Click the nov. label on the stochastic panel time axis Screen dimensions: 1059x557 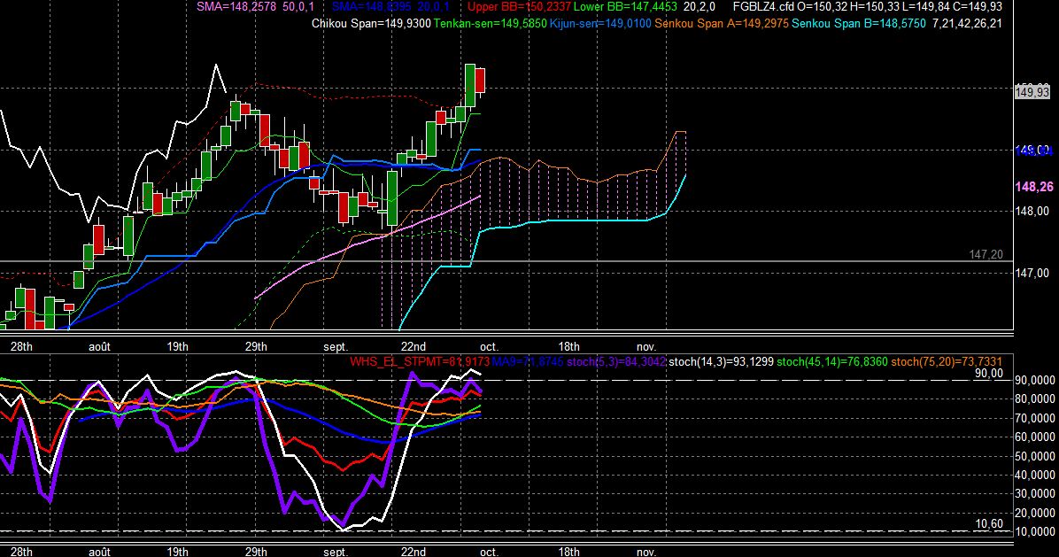pyautogui.click(x=646, y=552)
